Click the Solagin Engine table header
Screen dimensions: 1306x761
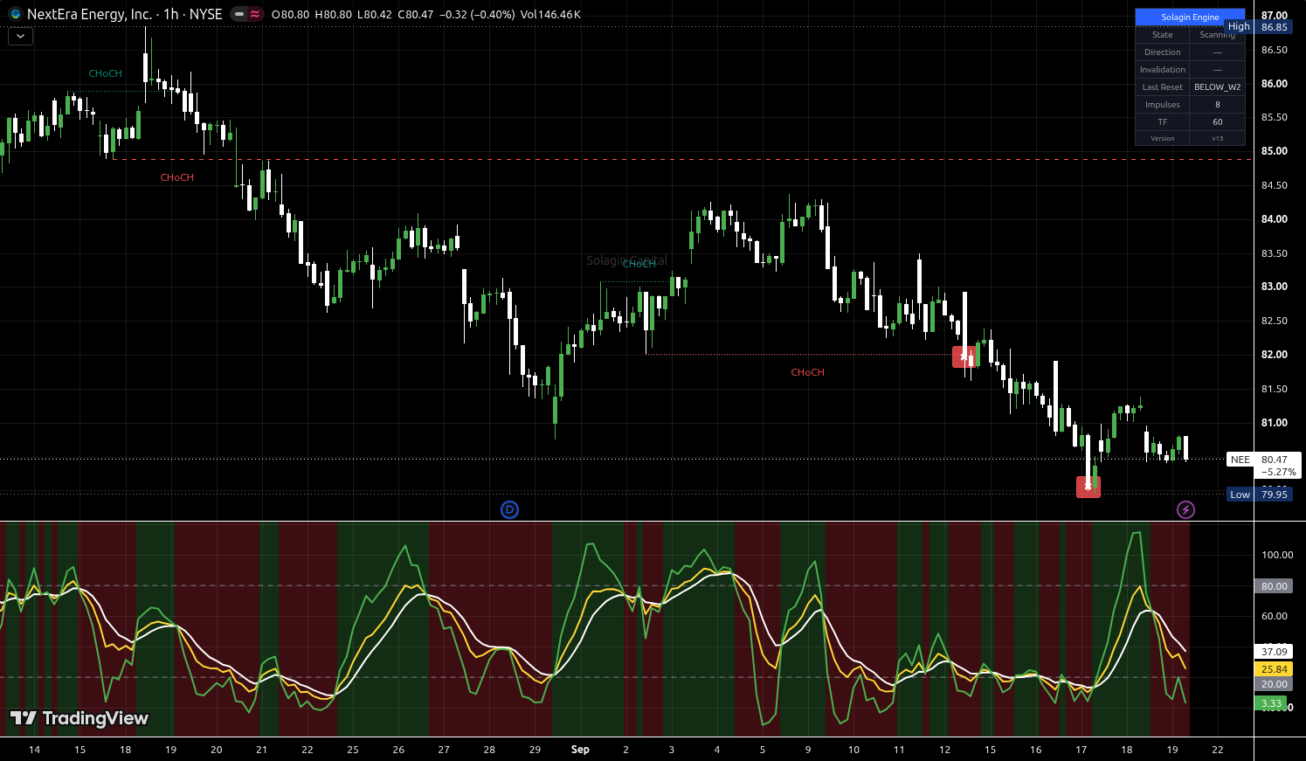tap(1190, 17)
